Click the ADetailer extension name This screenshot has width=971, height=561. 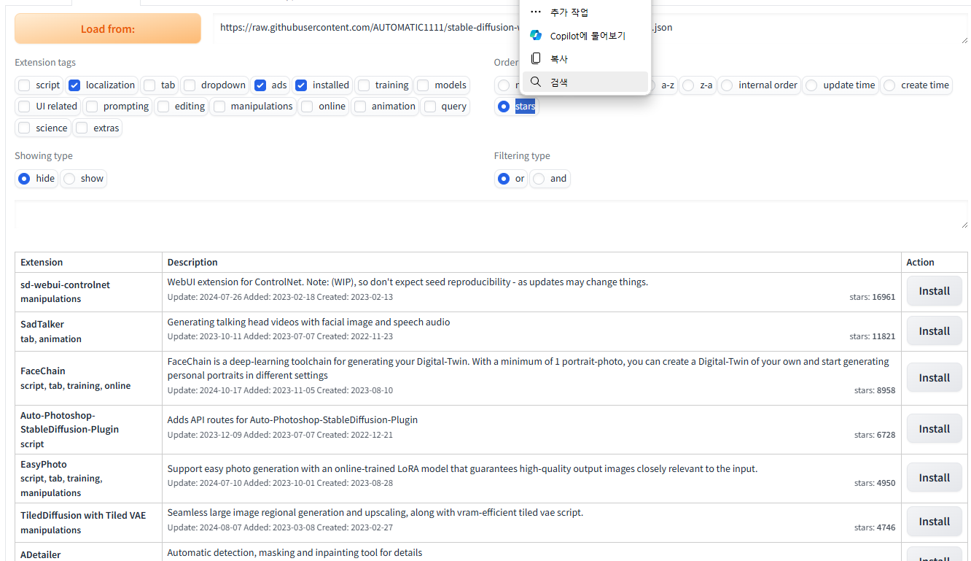pos(41,555)
